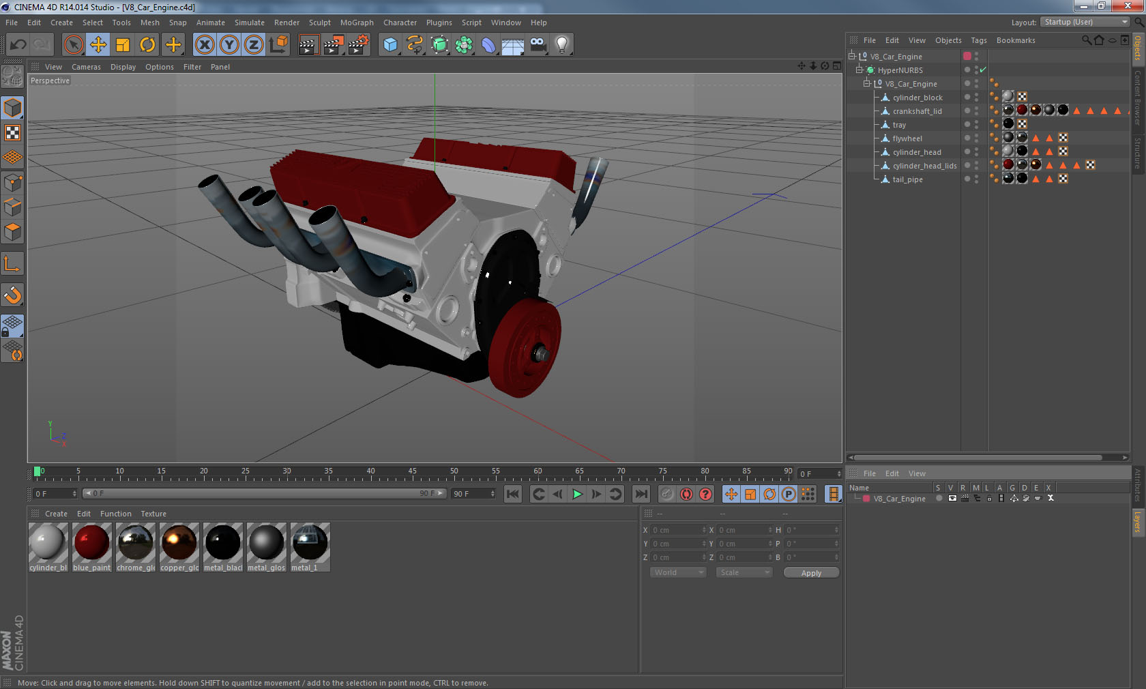Toggle X-axis lock button
Viewport: 1146px width, 689px height.
click(x=204, y=45)
